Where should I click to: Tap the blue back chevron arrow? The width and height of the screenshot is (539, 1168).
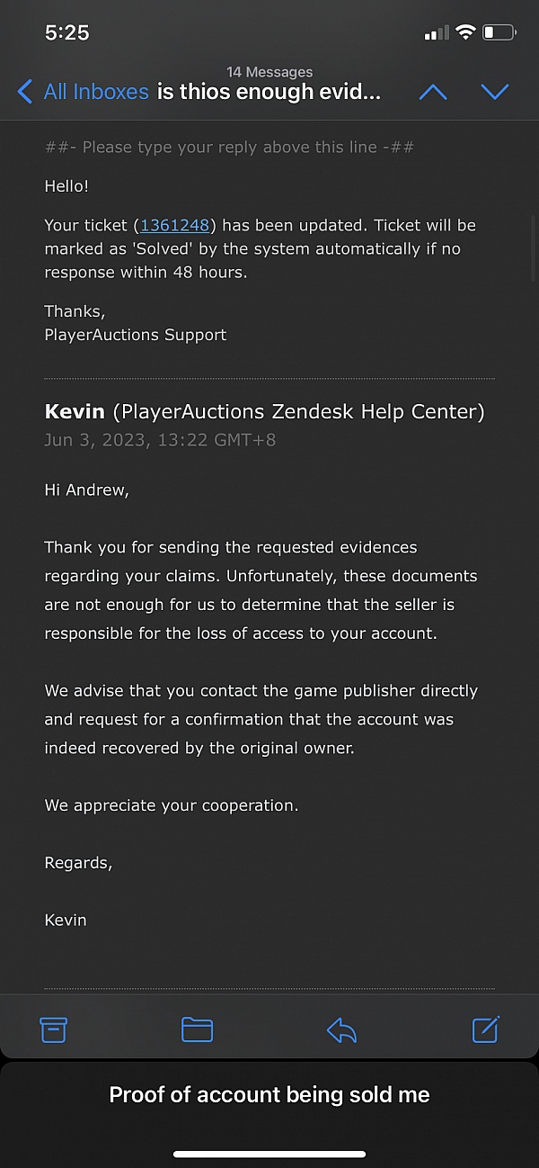pos(23,91)
